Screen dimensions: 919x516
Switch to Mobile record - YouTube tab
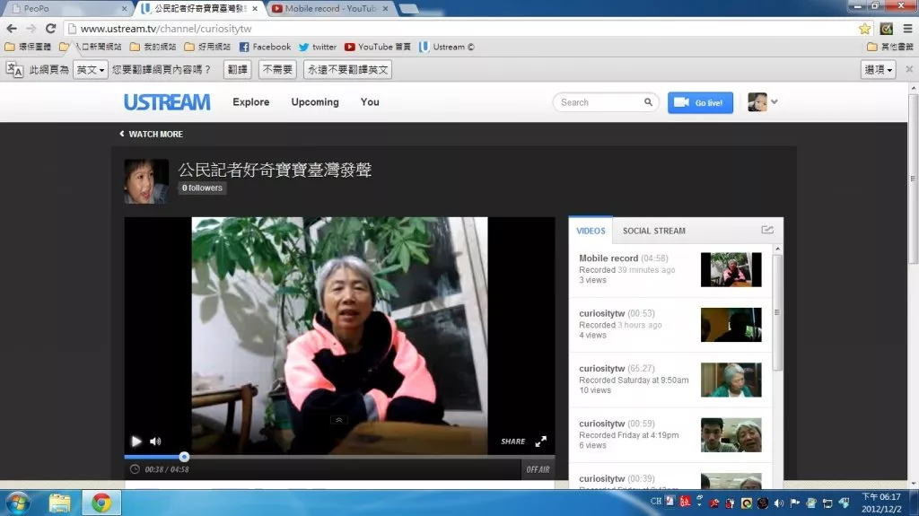[331, 9]
